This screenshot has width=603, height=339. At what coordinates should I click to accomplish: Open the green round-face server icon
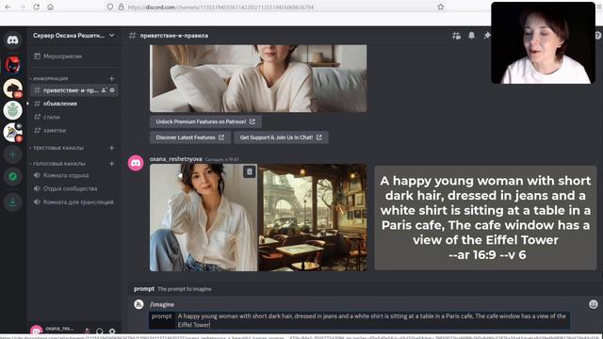[x=12, y=110]
